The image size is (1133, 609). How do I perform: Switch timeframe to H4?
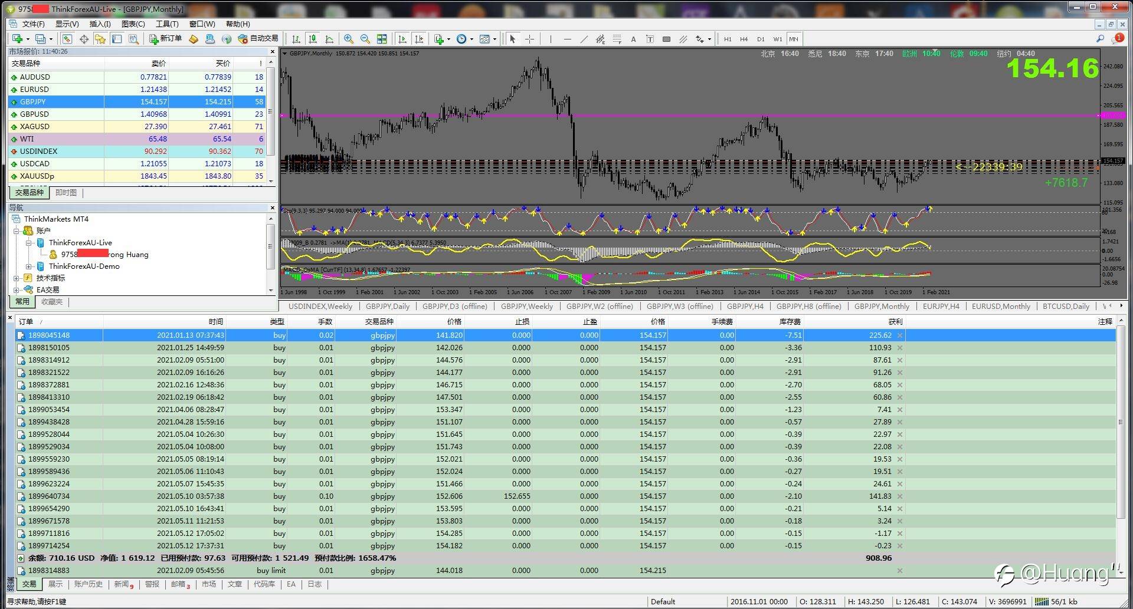[x=744, y=39]
